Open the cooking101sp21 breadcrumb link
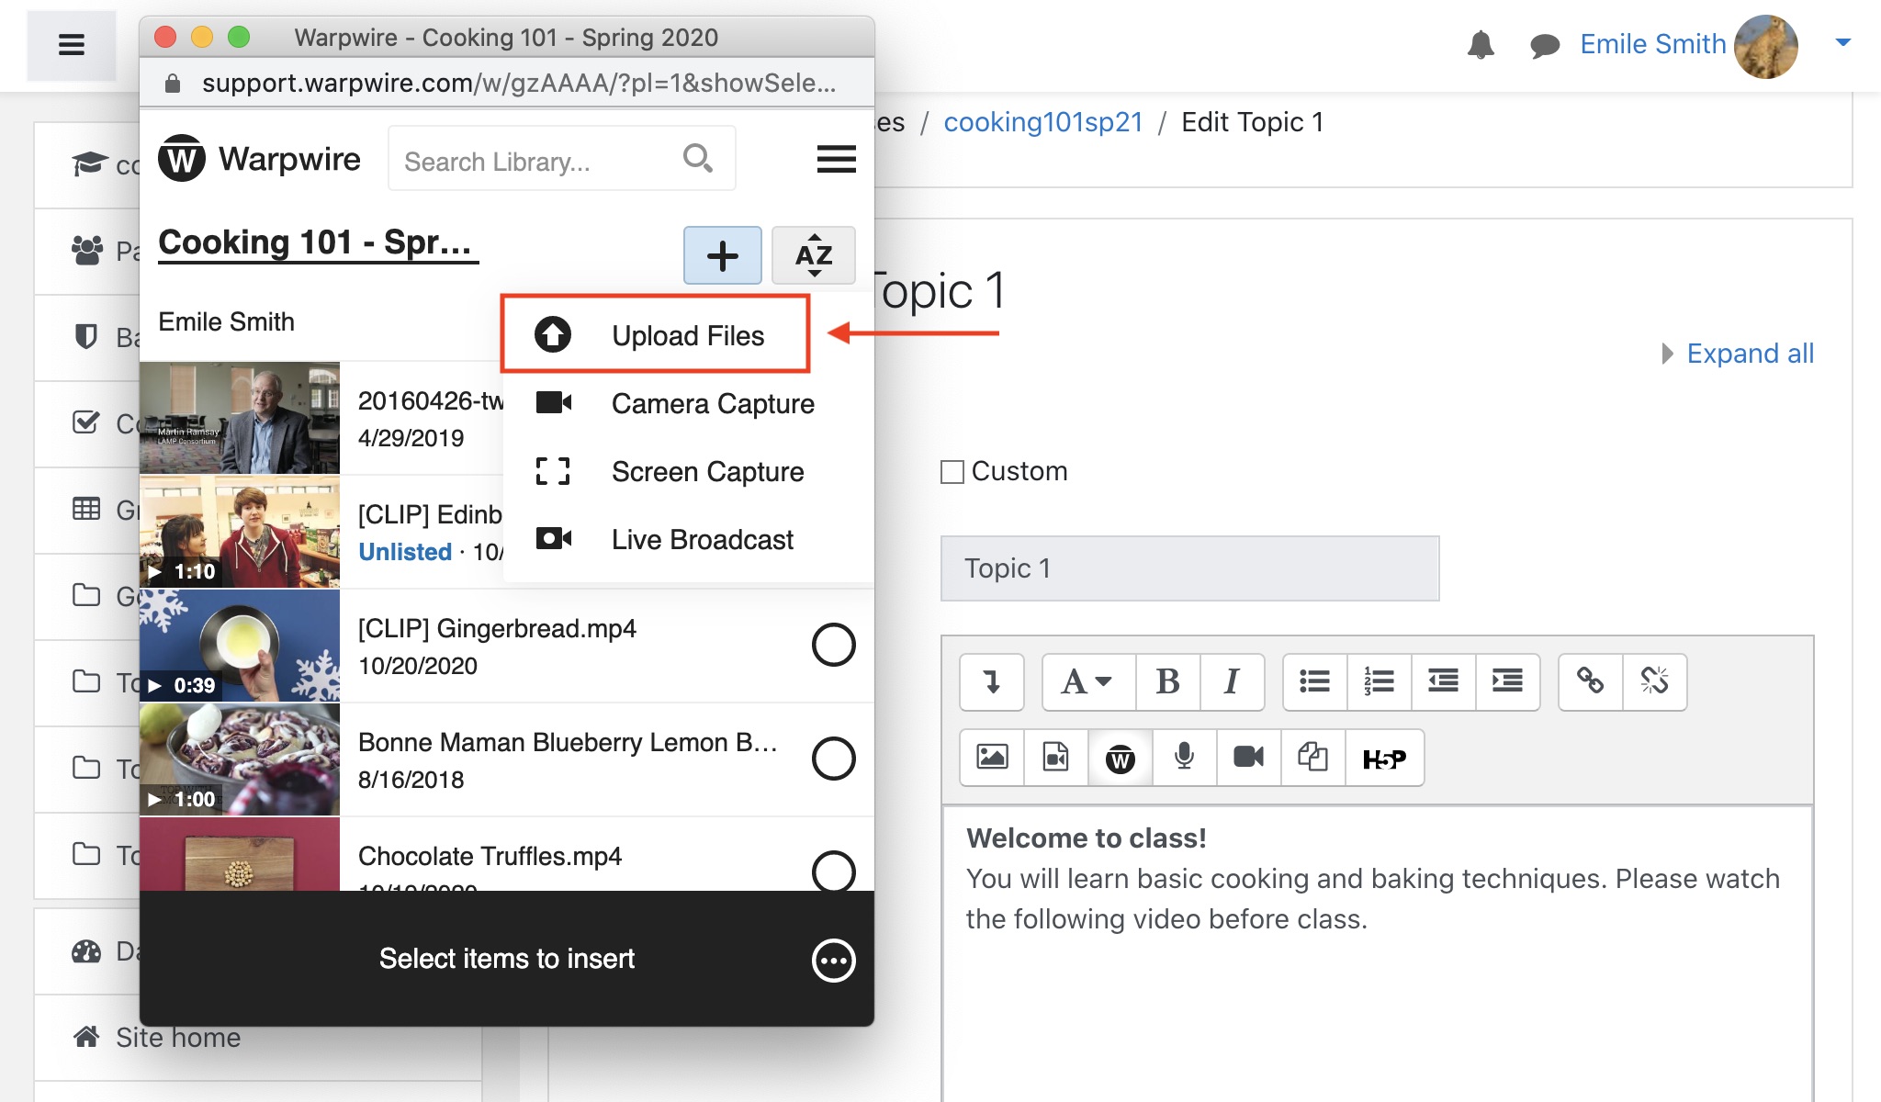The width and height of the screenshot is (1881, 1102). (1043, 122)
